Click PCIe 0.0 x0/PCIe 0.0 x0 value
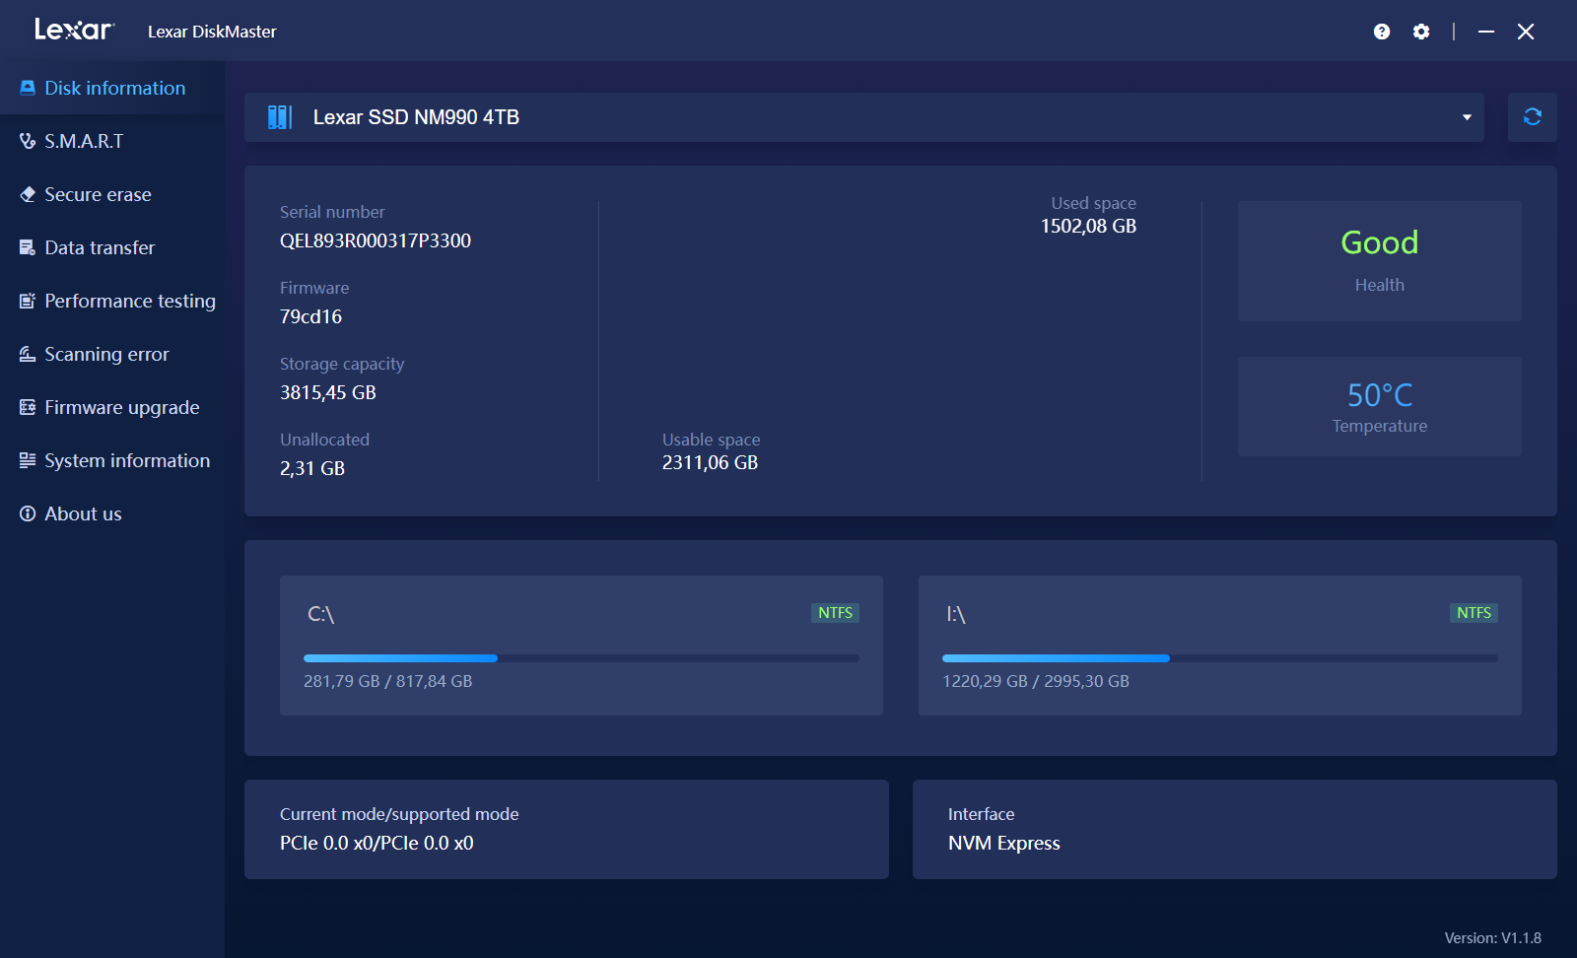The height and width of the screenshot is (958, 1577). click(377, 843)
